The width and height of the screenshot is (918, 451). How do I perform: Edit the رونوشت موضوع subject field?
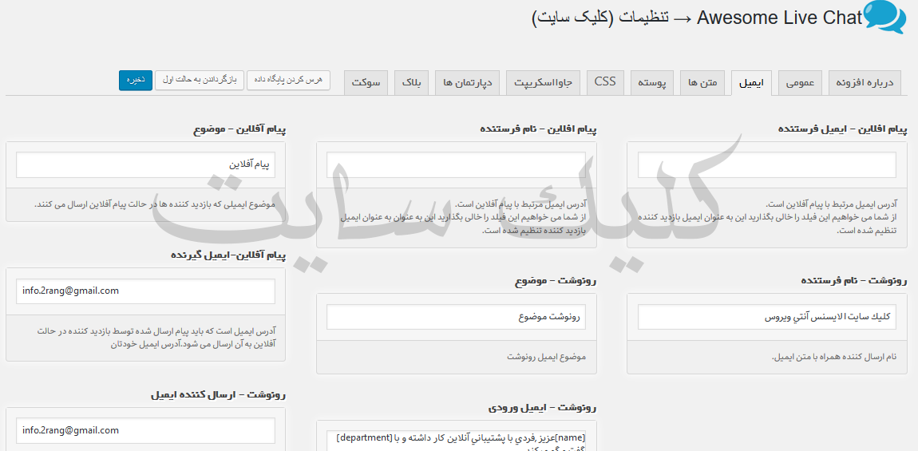point(456,317)
